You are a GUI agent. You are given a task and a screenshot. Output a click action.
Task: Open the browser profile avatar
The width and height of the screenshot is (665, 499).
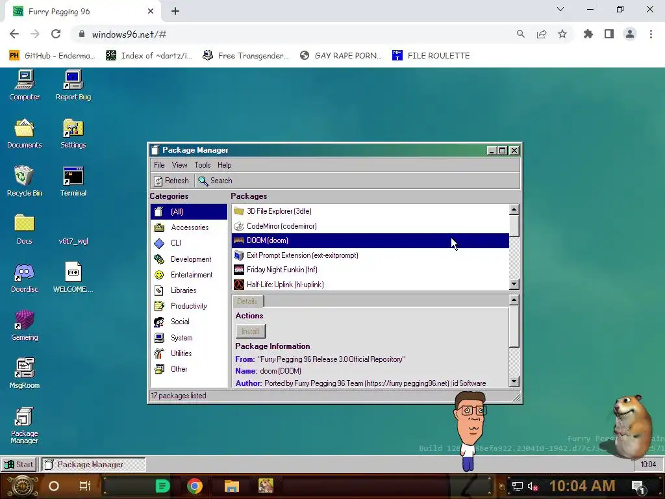[630, 34]
